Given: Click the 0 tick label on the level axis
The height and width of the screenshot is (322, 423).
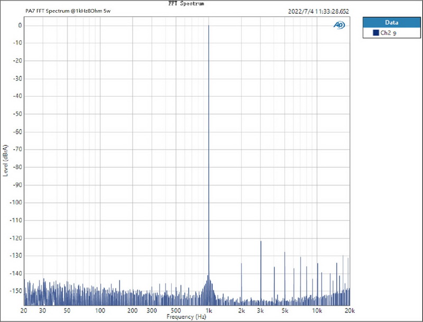Looking at the screenshot, I should (19, 25).
